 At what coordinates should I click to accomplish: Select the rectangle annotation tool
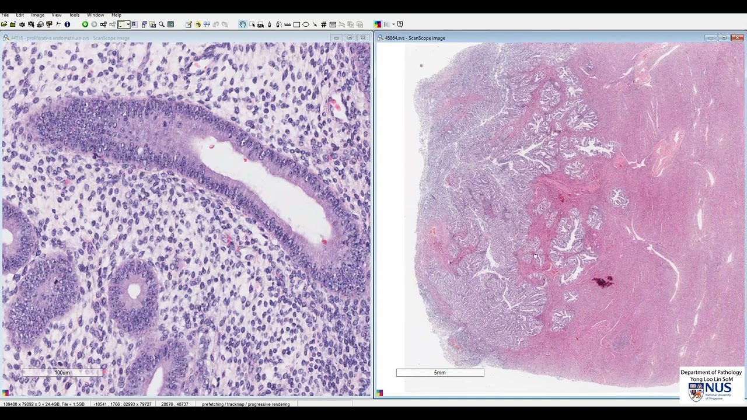coord(296,24)
